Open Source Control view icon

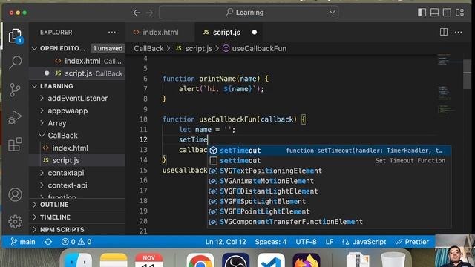pos(15,90)
